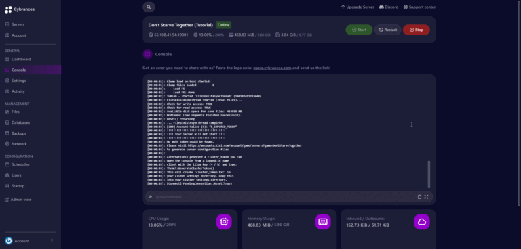Focus the Type a command input field

(x=284, y=197)
